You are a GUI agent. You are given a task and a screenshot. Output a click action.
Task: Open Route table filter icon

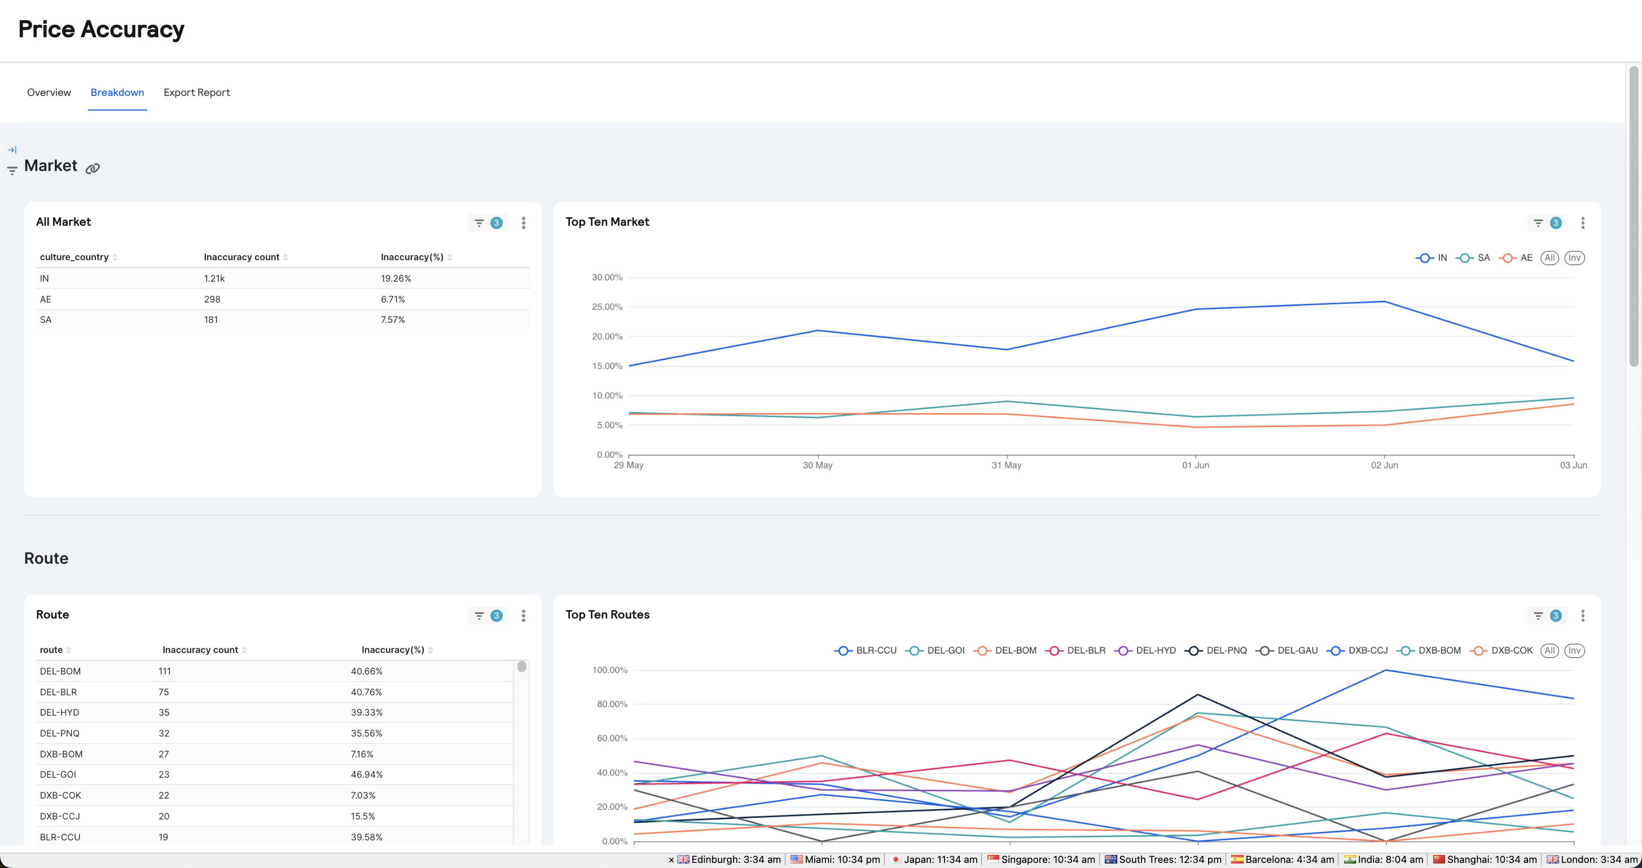[480, 616]
